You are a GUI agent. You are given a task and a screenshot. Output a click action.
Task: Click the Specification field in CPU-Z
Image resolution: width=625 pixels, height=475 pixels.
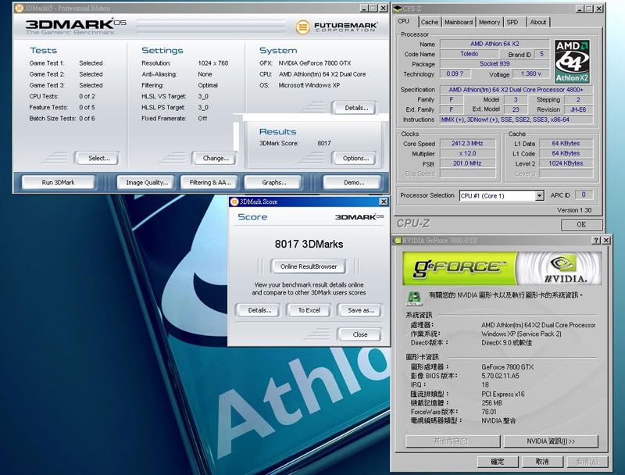coord(516,90)
